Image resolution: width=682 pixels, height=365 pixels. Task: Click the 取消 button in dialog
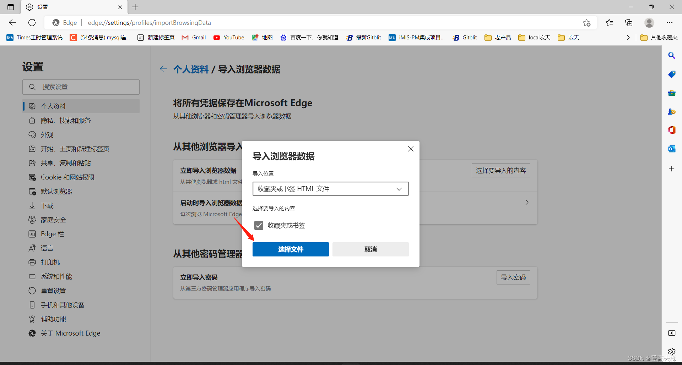point(370,249)
